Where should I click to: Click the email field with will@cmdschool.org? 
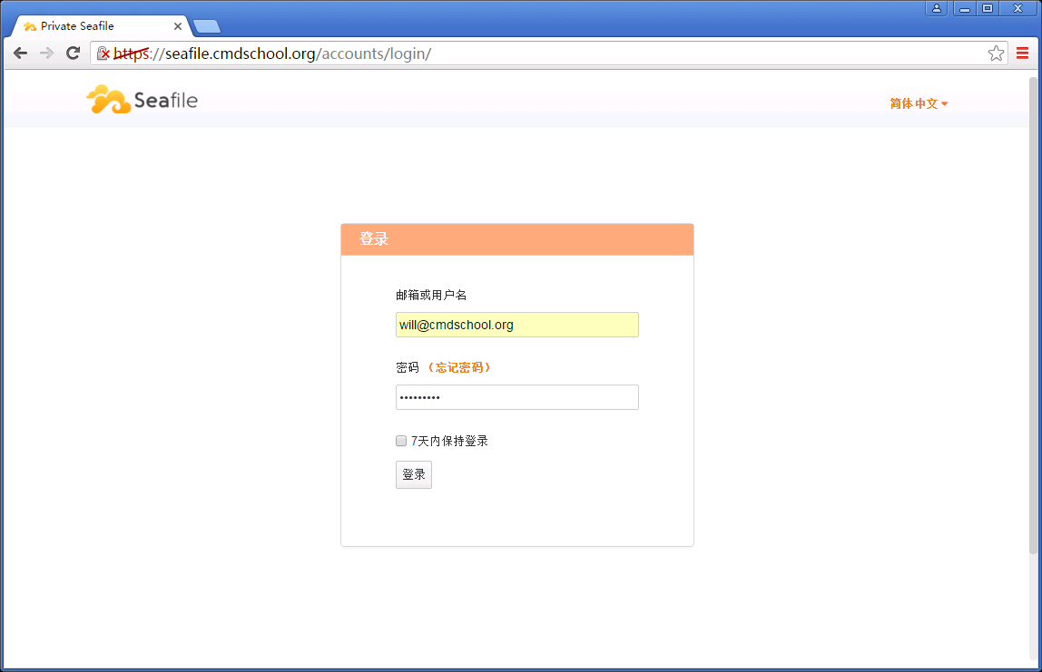(x=517, y=325)
